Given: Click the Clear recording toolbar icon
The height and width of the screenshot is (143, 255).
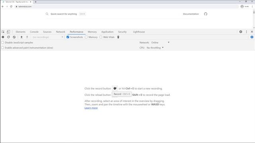Looking at the screenshot, I should click(14, 37).
